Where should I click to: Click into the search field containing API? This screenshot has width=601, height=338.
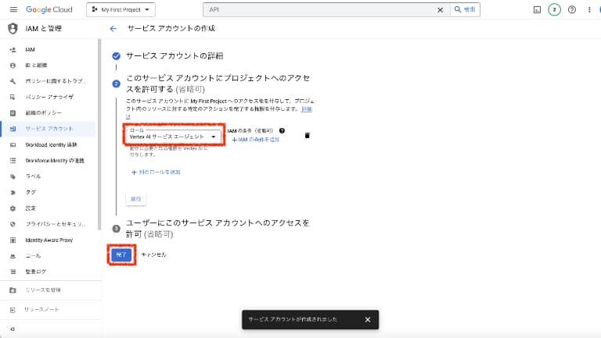pyautogui.click(x=320, y=9)
